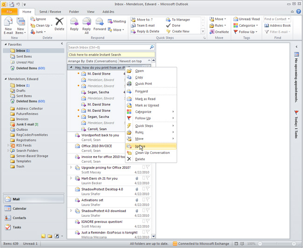
Task: Expand the 'Upgrade pricing for Office 2010?' conversation
Action: click(x=71, y=167)
